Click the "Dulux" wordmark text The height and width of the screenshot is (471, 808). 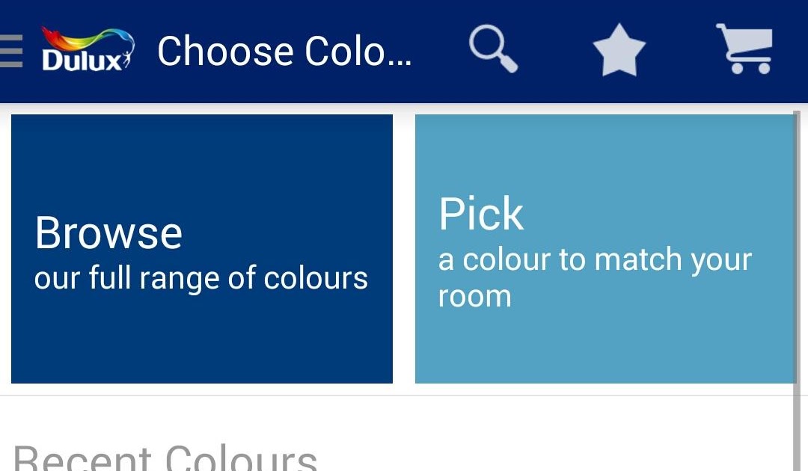click(82, 61)
